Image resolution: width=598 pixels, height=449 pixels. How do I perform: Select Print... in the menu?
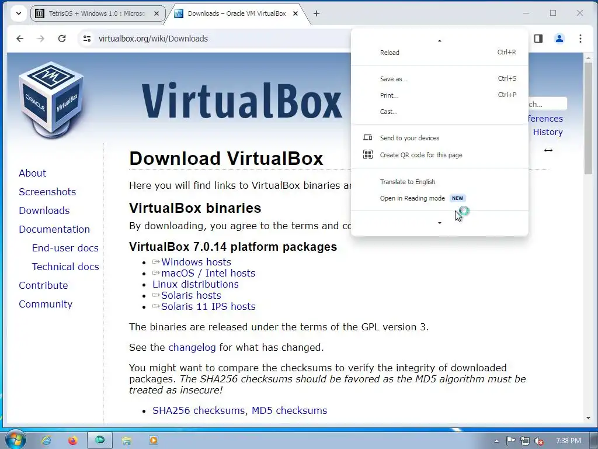439,95
